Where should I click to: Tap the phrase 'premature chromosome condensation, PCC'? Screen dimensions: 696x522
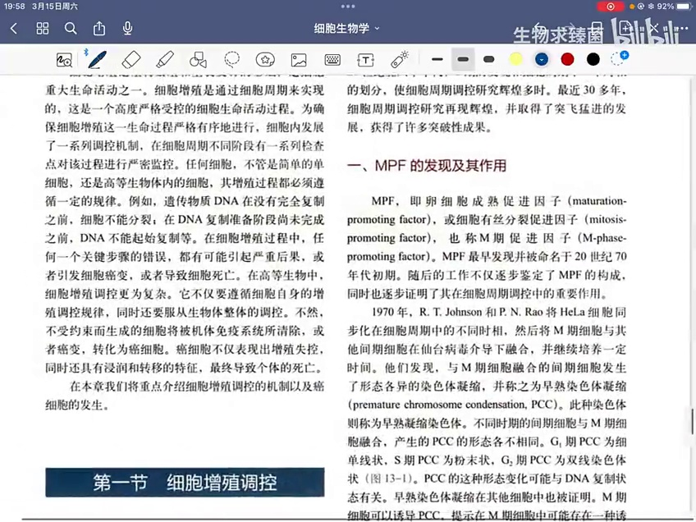452,405
